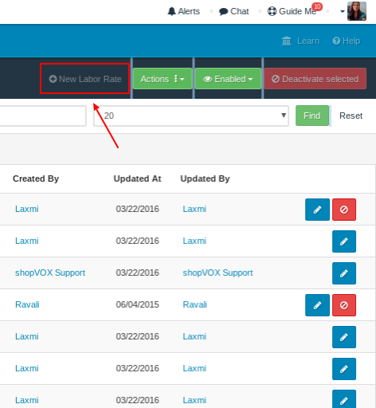Launch the Guide Me lifebuoy helper

click(292, 11)
